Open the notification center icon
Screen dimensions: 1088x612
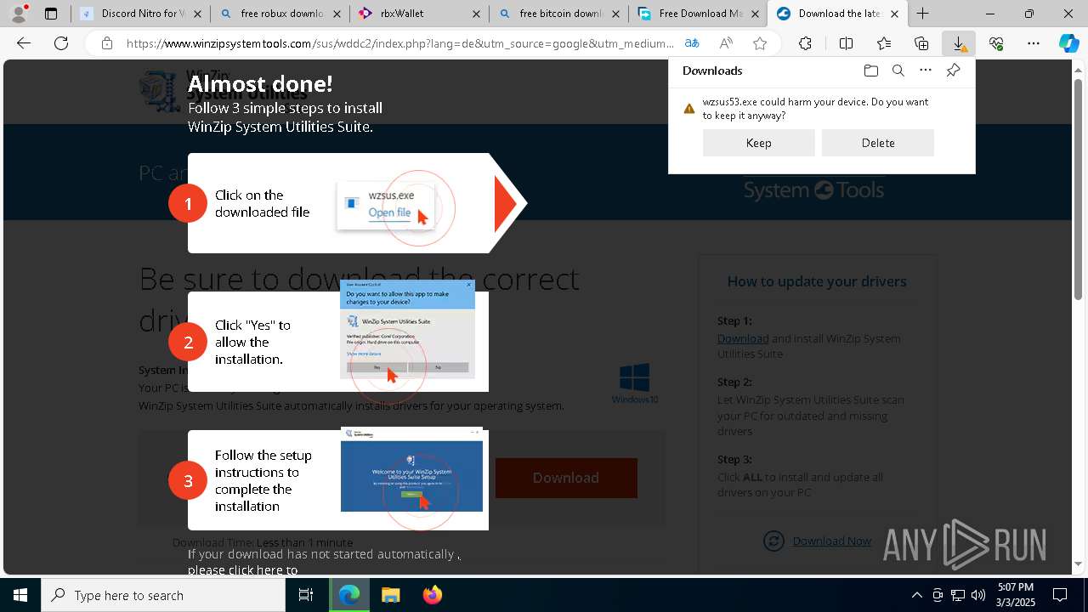(x=1060, y=595)
